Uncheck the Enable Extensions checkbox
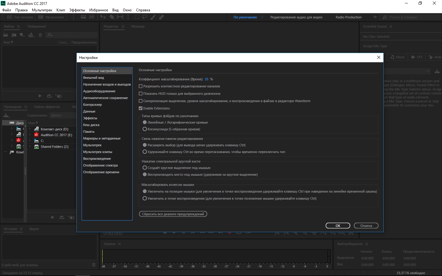Image resolution: width=442 pixels, height=276 pixels. (x=141, y=109)
